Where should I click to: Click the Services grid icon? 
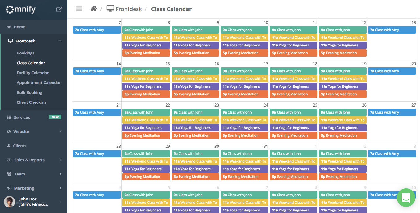pos(9,118)
